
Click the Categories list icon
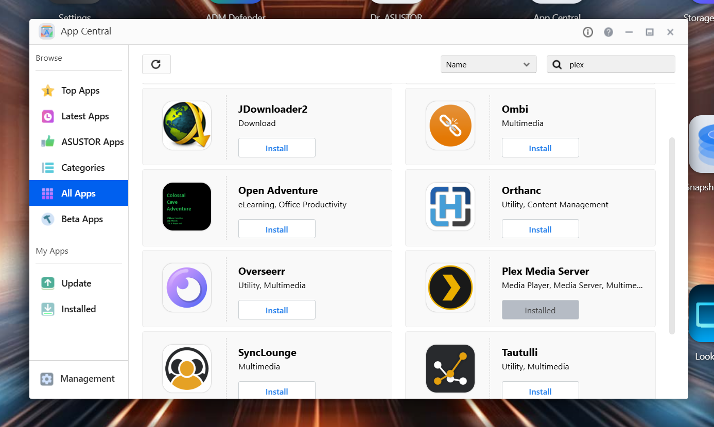47,168
